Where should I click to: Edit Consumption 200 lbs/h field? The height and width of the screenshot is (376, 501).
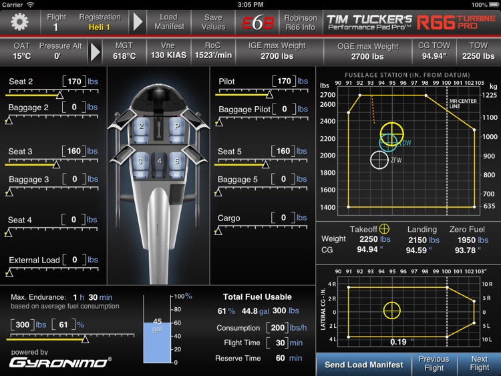click(277, 327)
